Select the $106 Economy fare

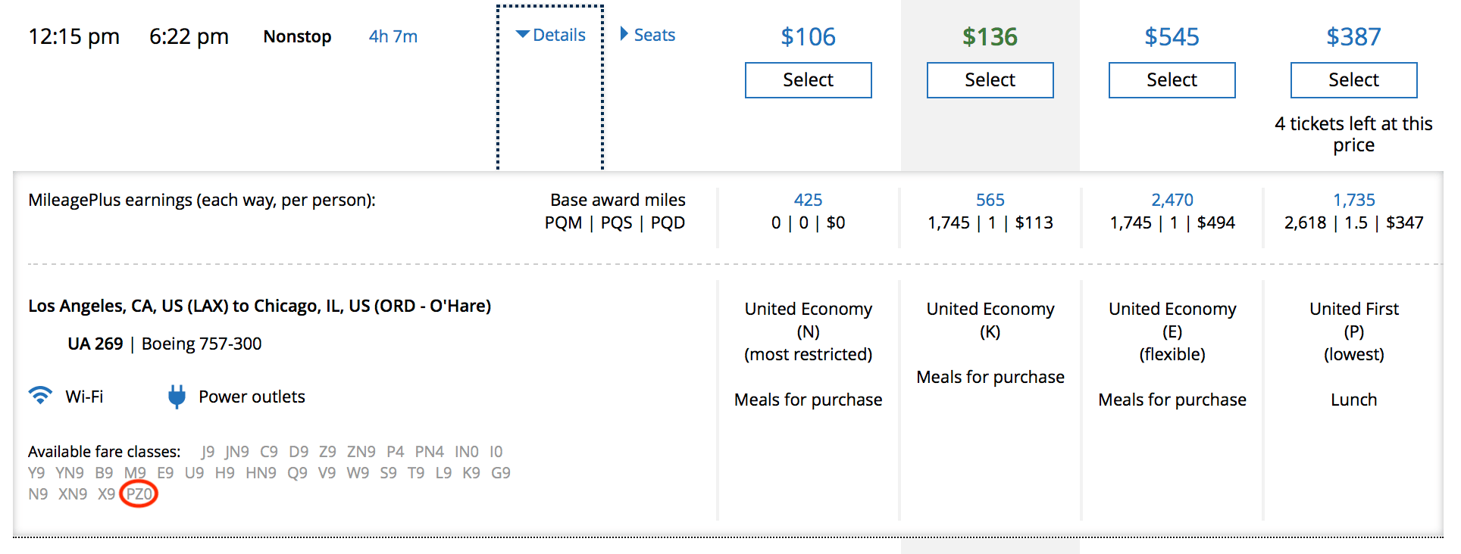click(x=808, y=80)
